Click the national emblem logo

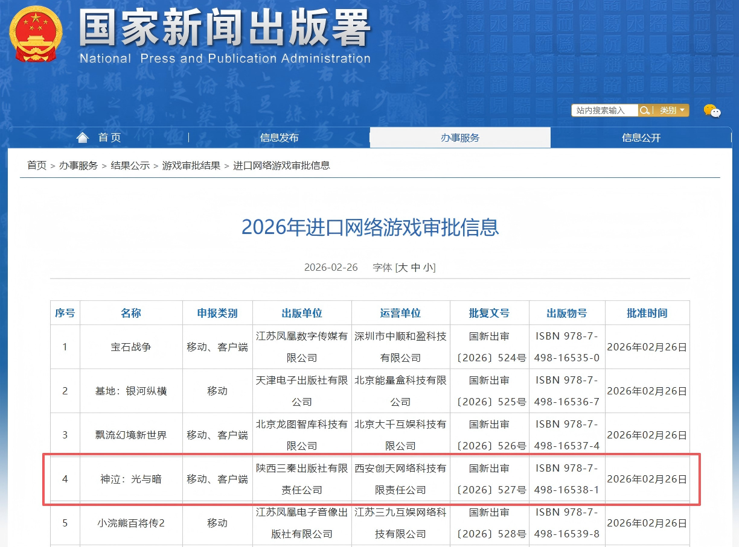pos(36,33)
